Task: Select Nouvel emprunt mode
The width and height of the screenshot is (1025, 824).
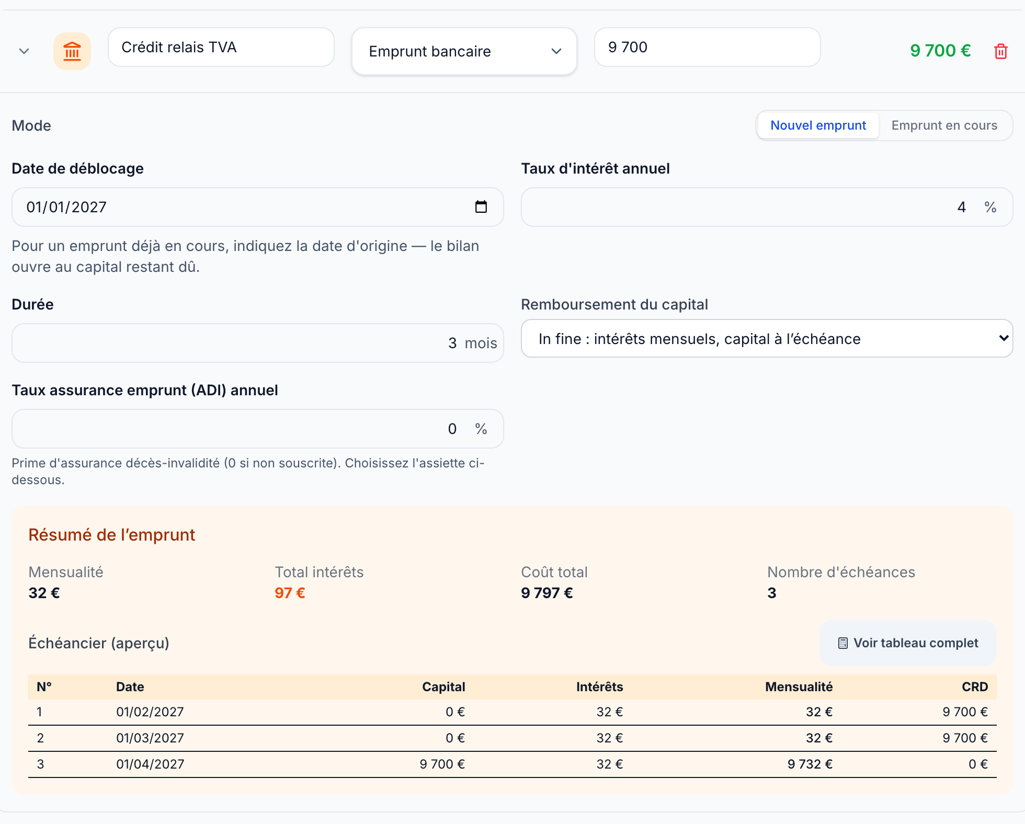Action: pyautogui.click(x=818, y=125)
